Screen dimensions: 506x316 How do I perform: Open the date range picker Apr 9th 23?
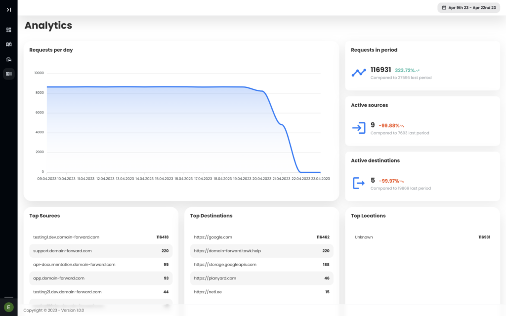coord(468,7)
